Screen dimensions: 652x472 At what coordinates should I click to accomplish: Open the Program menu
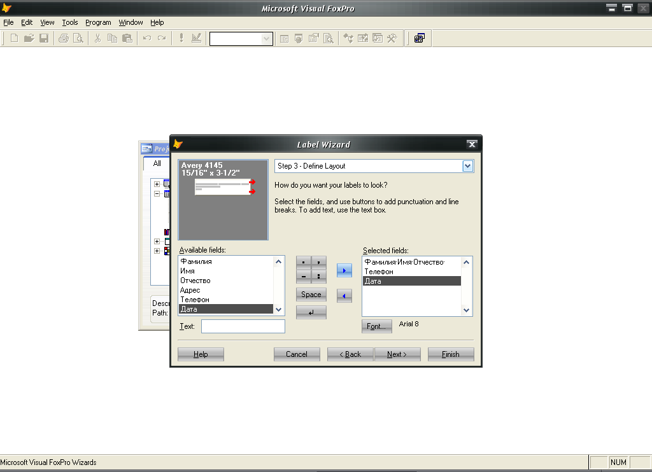coord(98,22)
